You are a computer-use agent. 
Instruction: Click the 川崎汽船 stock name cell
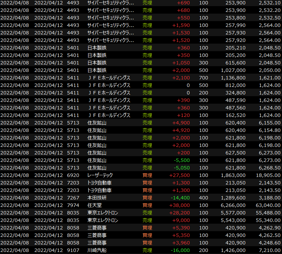tap(97, 250)
